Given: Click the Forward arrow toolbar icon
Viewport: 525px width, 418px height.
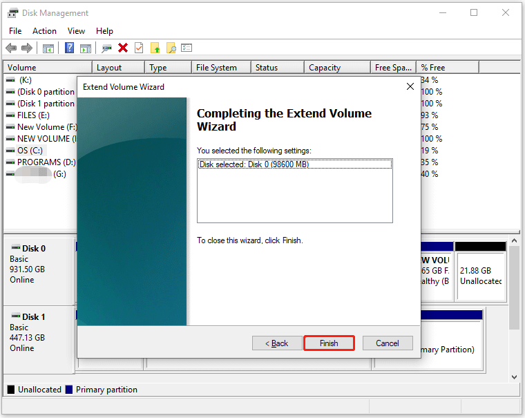Looking at the screenshot, I should pyautogui.click(x=27, y=48).
